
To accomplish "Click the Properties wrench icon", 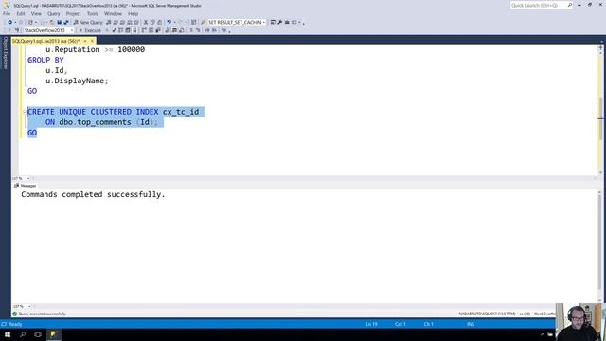I will point(280,23).
